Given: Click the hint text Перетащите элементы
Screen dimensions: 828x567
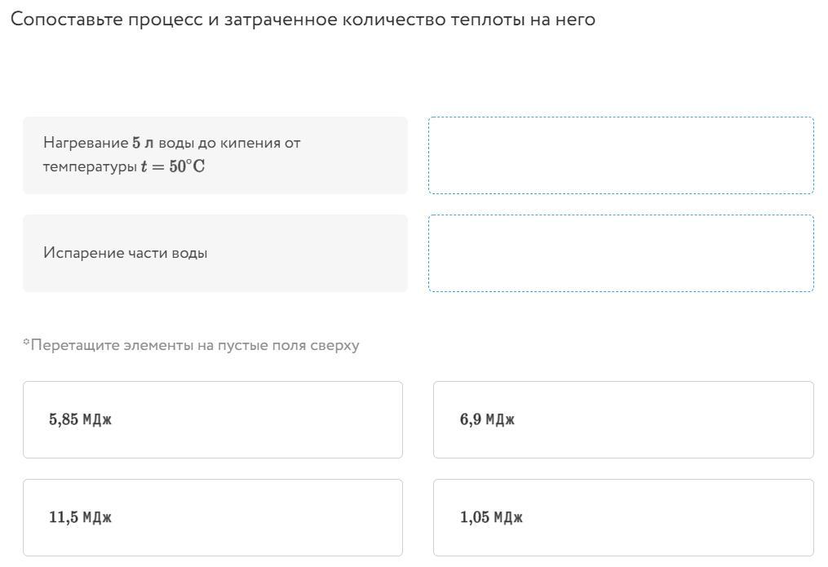Looking at the screenshot, I should (x=191, y=345).
